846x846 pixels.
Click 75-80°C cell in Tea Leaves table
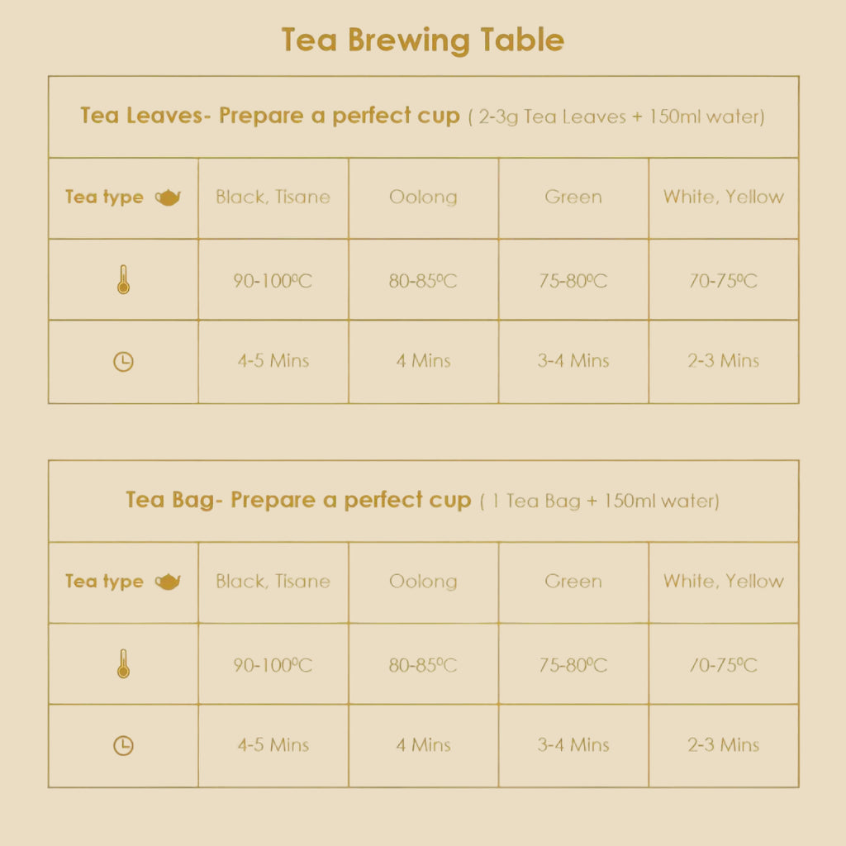click(x=573, y=281)
